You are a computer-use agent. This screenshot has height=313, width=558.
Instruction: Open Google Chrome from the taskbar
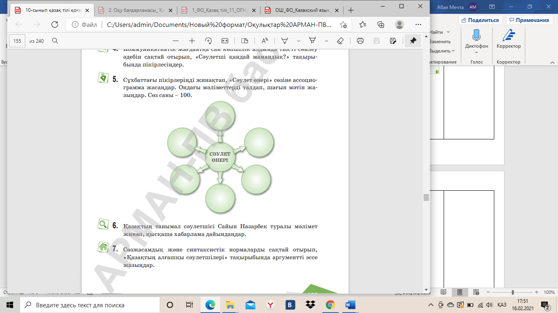tap(330, 305)
